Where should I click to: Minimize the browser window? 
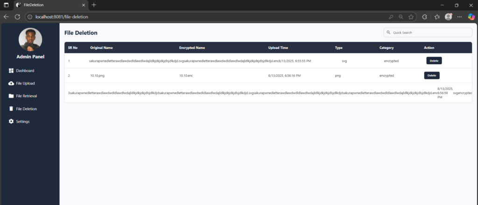443,5
